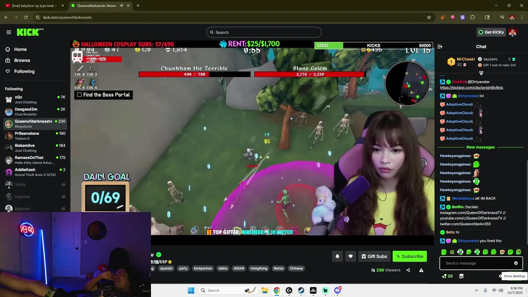Click Morbiddays username in chat
Image resolution: width=528 pixels, height=297 pixels.
pos(462,198)
